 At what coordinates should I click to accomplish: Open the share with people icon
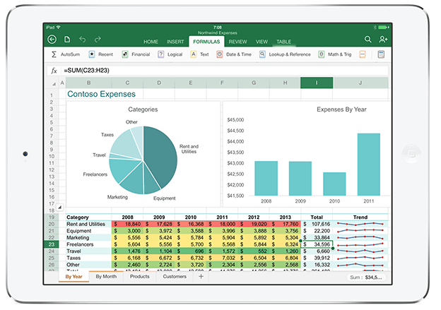(x=383, y=40)
